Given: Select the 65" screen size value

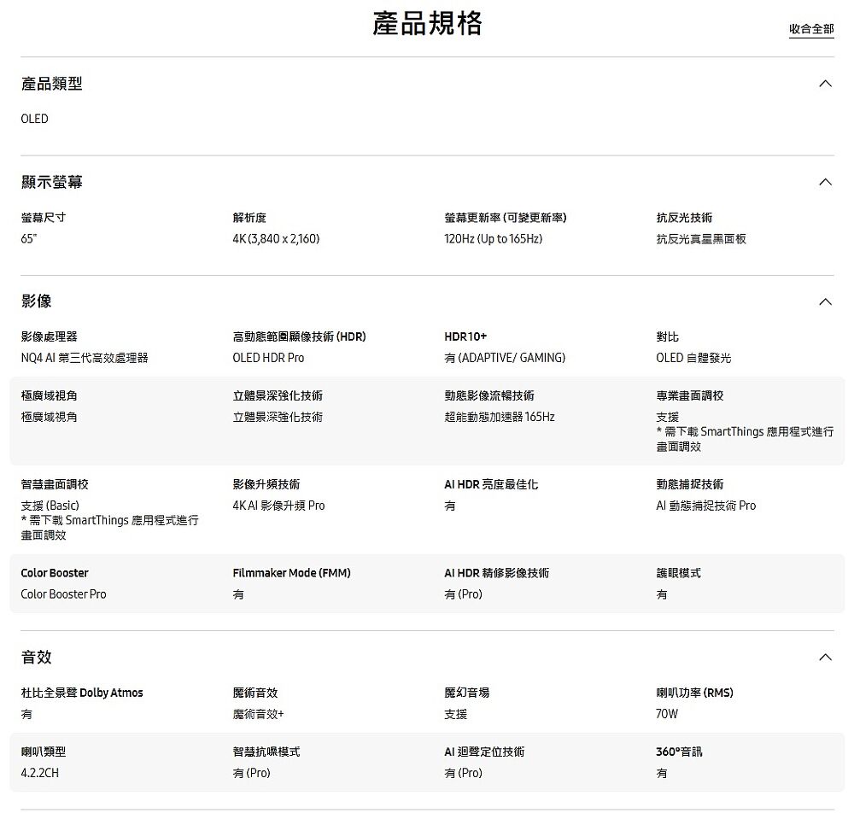Looking at the screenshot, I should pos(29,238).
